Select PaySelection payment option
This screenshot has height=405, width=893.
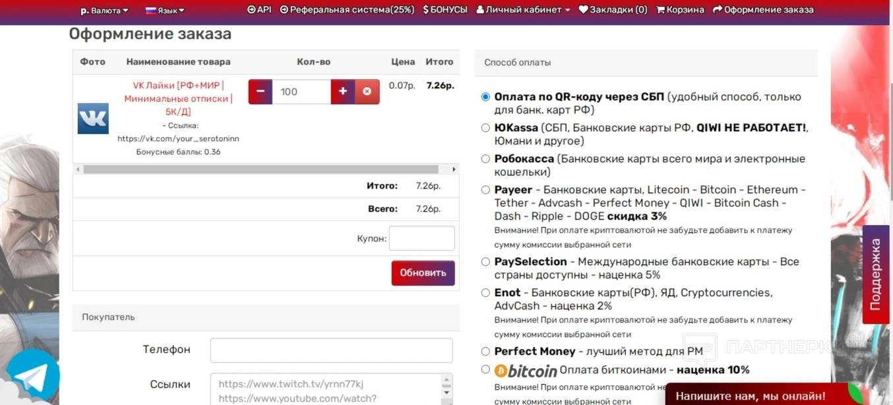(x=485, y=262)
